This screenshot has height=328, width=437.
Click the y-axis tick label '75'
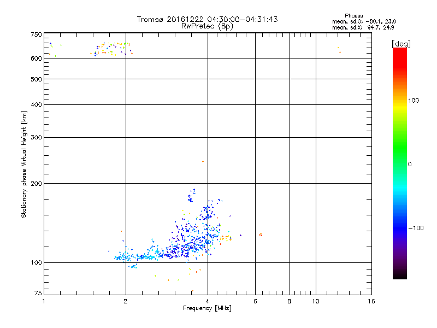coord(38,293)
